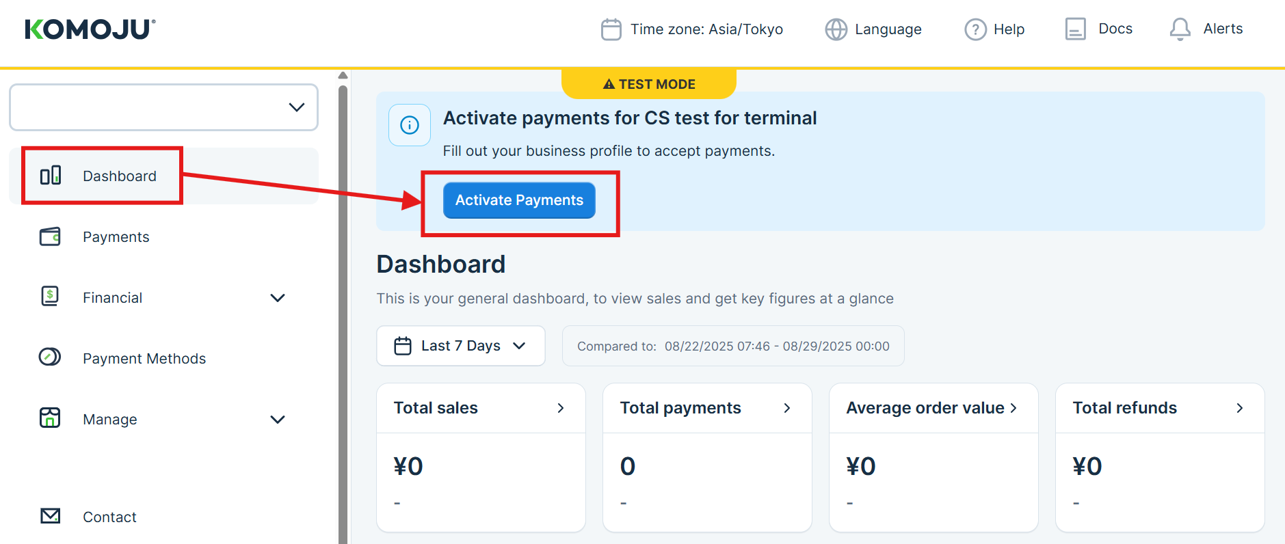The width and height of the screenshot is (1285, 544).
Task: Click the TEST MODE yellow banner
Action: (x=648, y=83)
